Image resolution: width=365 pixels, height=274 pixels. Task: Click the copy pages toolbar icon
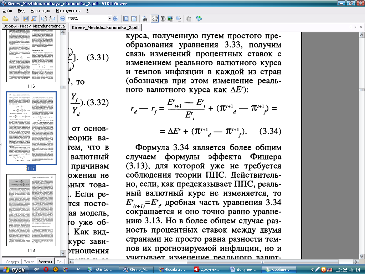[188, 19]
